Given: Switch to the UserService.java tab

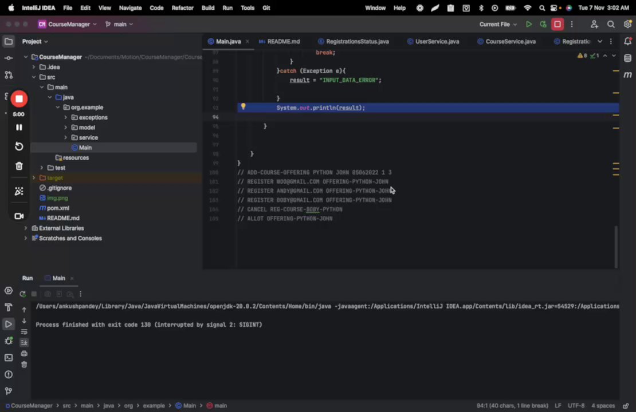Looking at the screenshot, I should [x=437, y=41].
